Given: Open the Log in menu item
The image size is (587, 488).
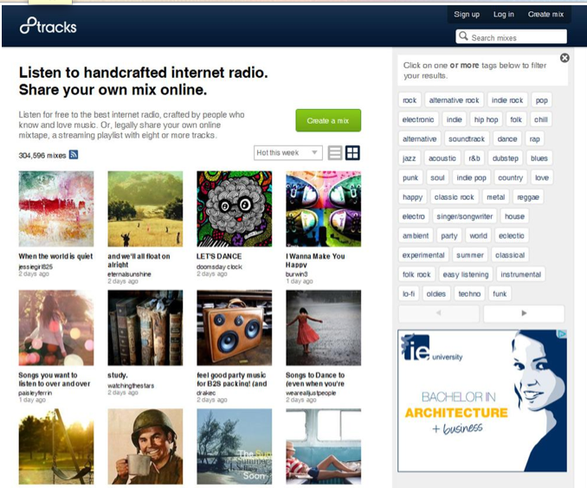Looking at the screenshot, I should click(x=504, y=14).
